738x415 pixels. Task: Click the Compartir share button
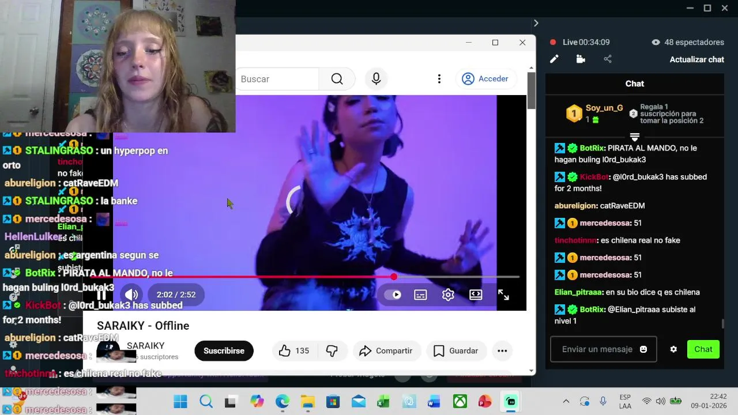(386, 350)
